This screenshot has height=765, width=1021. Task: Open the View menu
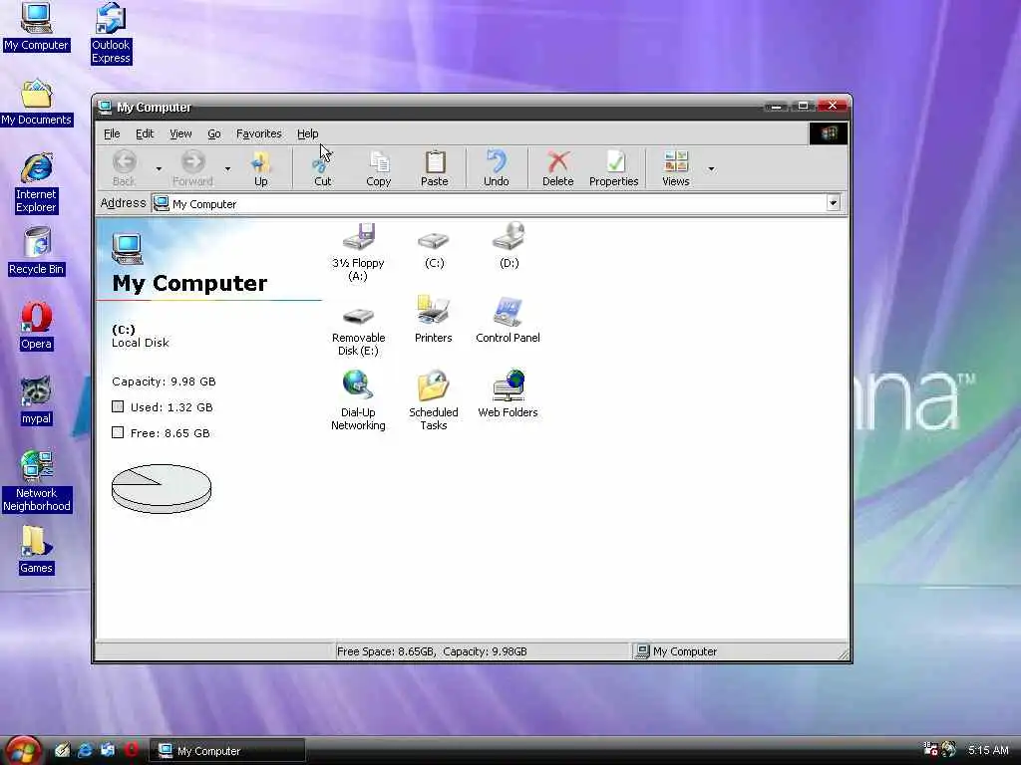click(x=180, y=133)
